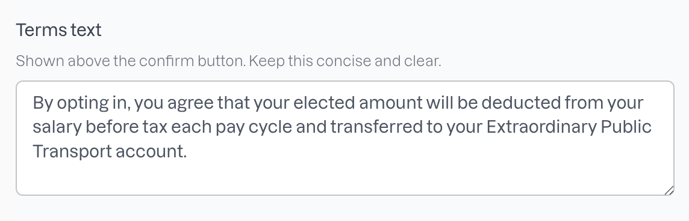The image size is (689, 221).
Task: Click the word 'By' at the text start
Action: pos(43,103)
